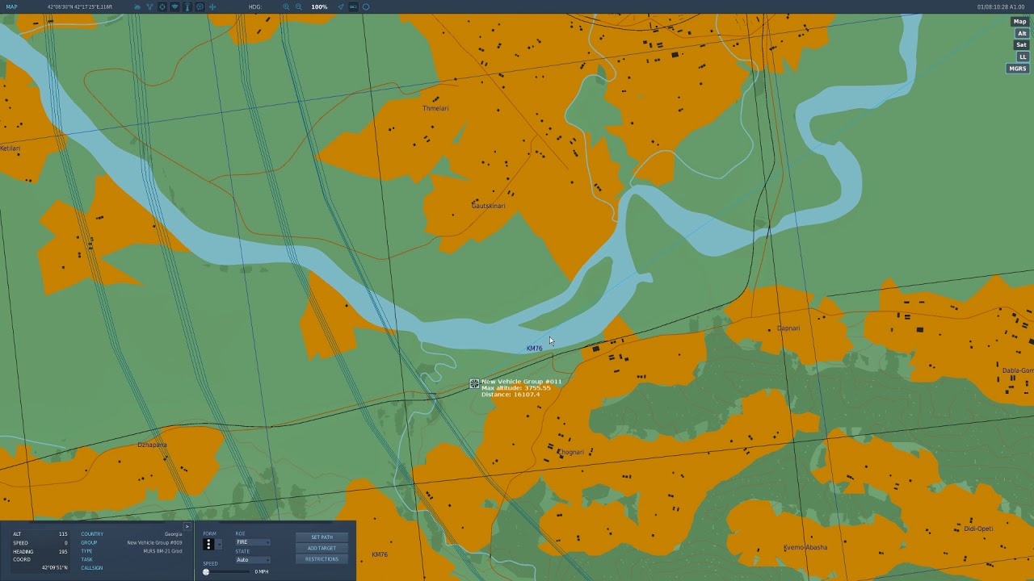Collapse unit panel with arrow button
Viewport: 1034px width, 581px height.
pyautogui.click(x=187, y=527)
